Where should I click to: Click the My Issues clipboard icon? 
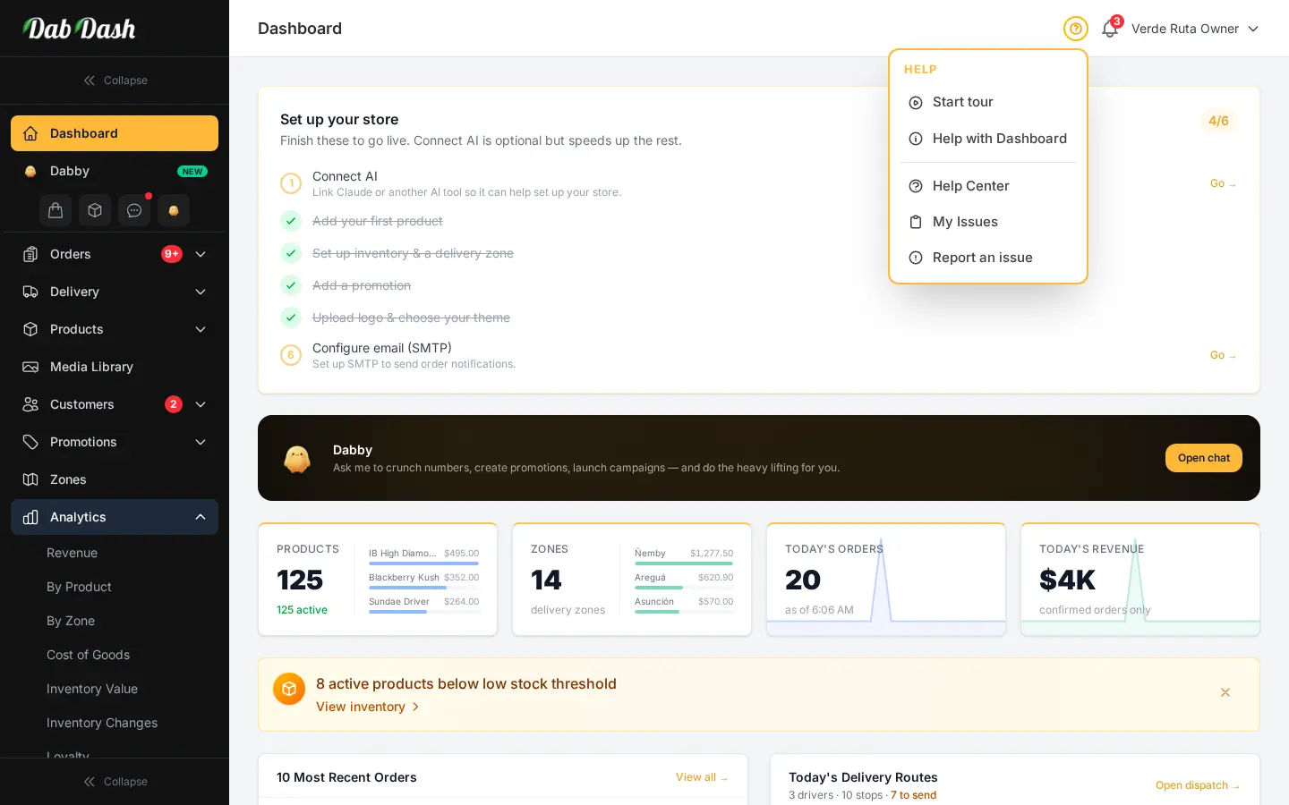click(916, 222)
